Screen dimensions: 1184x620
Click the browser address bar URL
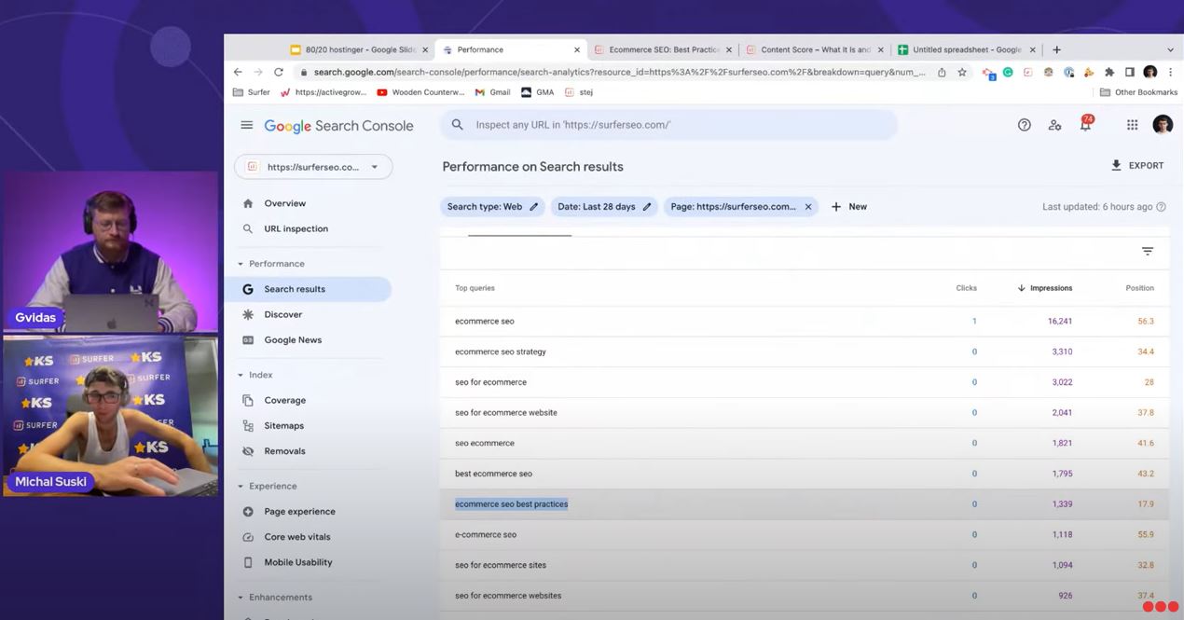[620, 72]
